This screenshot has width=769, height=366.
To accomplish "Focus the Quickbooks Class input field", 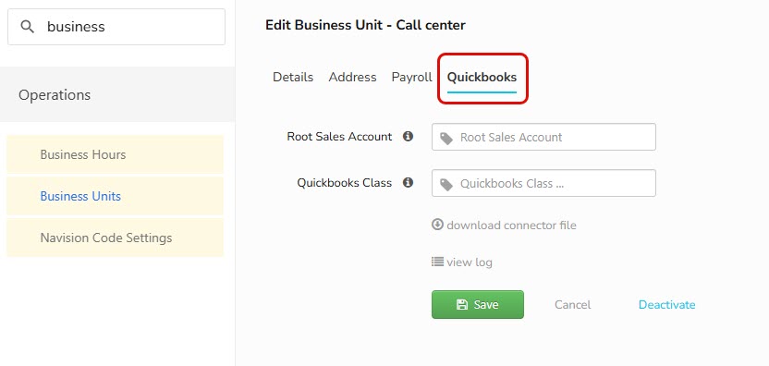I will pos(543,183).
